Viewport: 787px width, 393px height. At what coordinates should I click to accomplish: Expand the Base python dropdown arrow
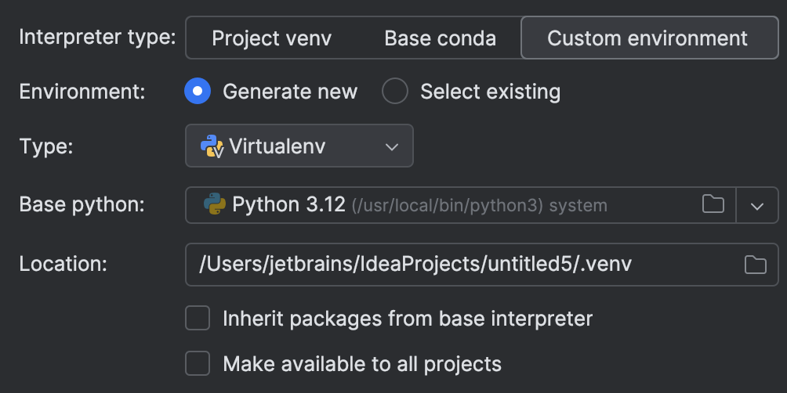pyautogui.click(x=757, y=206)
